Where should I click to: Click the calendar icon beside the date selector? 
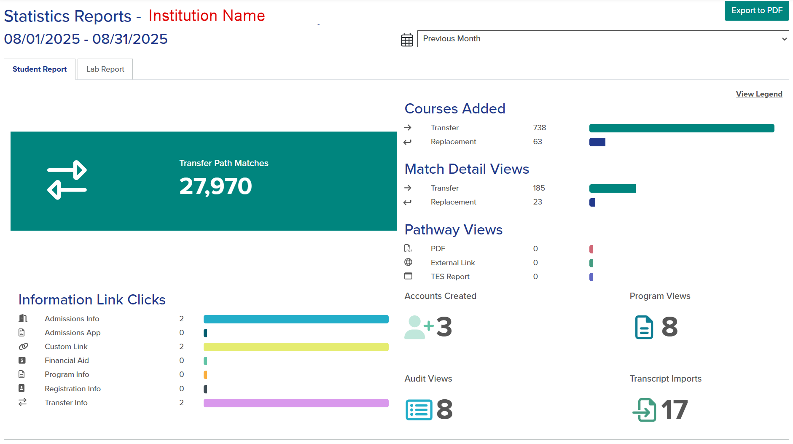[x=406, y=39]
